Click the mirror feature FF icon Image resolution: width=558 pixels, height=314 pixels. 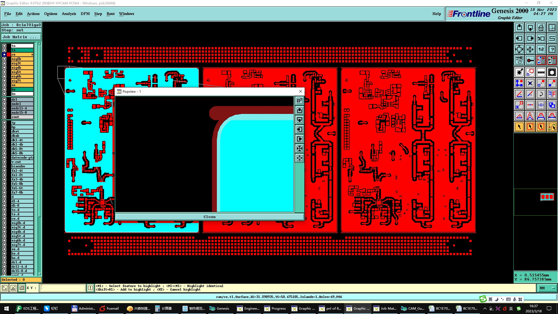pos(552,94)
